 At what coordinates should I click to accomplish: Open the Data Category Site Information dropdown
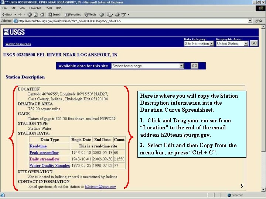tap(199, 43)
